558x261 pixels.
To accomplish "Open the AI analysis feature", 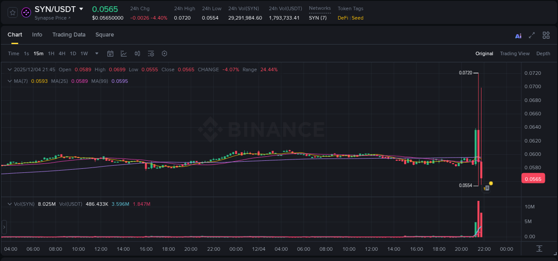I will tap(518, 35).
